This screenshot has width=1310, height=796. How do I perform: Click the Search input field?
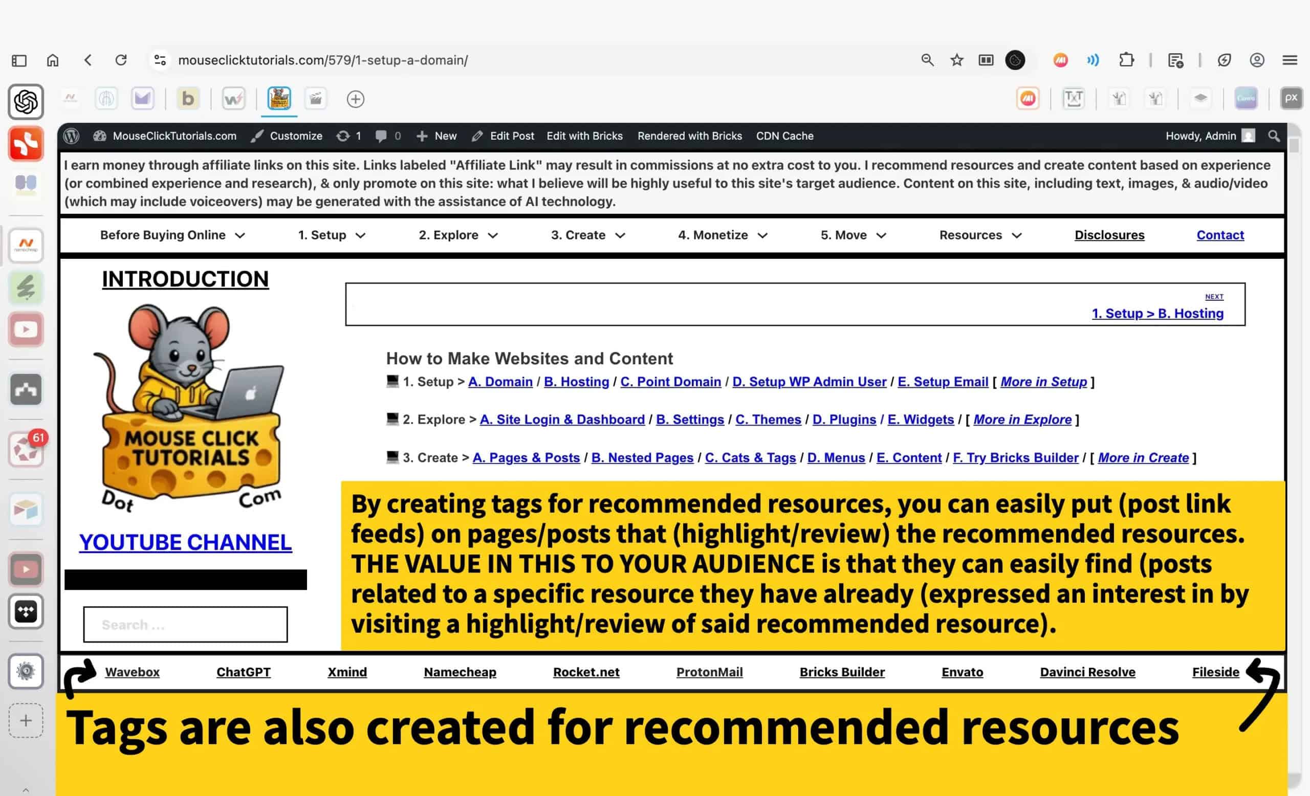pos(185,624)
